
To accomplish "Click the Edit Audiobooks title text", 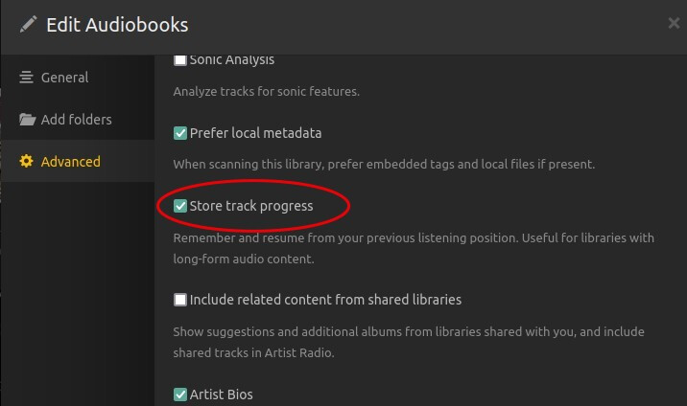I will click(x=117, y=25).
